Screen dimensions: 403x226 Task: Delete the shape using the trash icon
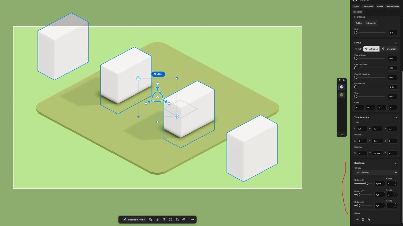(164, 220)
